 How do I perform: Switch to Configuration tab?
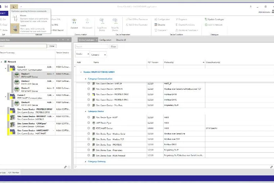(105, 40)
